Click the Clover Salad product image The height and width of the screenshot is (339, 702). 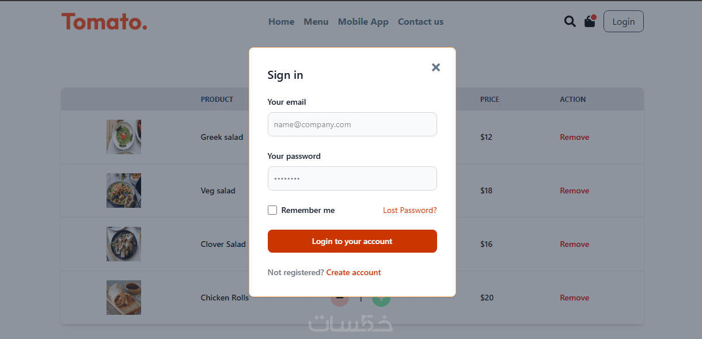click(124, 244)
